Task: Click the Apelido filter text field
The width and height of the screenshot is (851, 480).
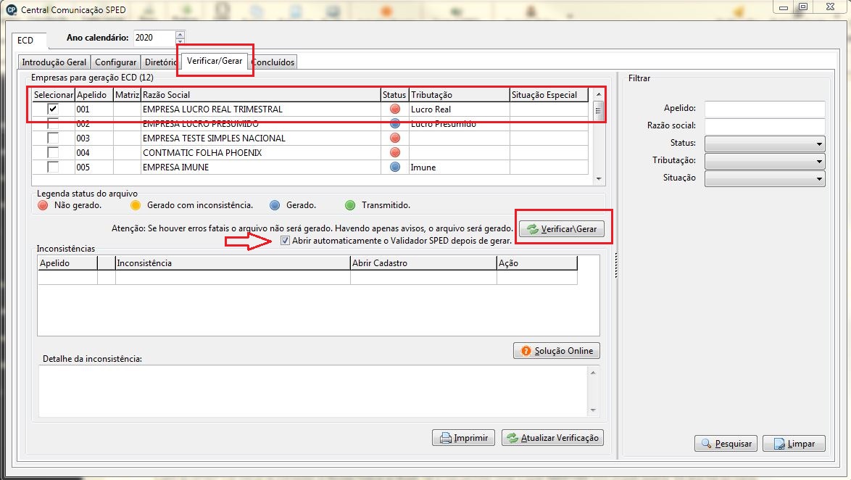Action: point(764,109)
